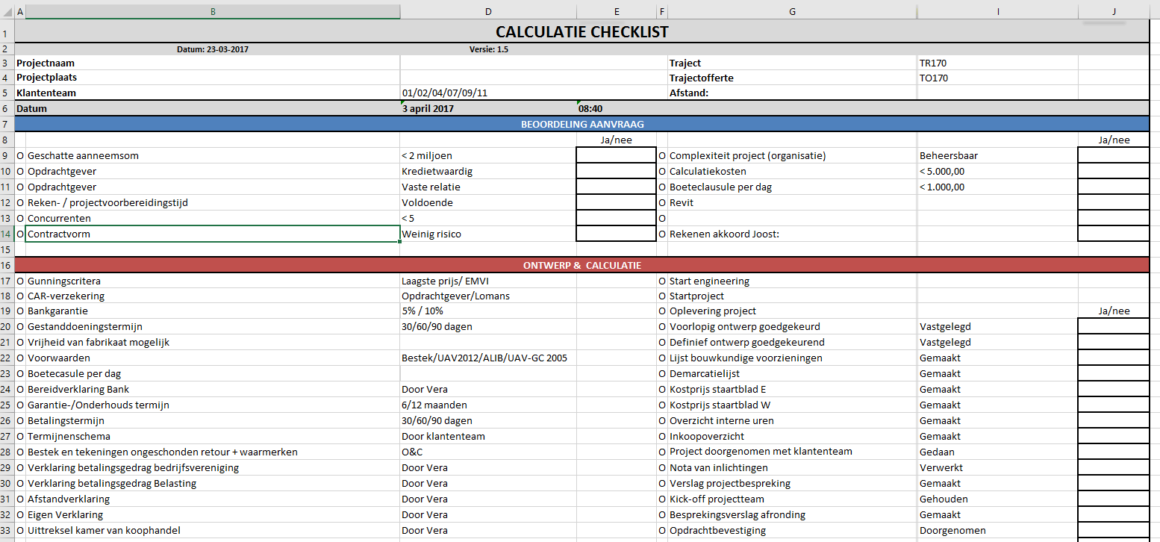Image resolution: width=1160 pixels, height=542 pixels.
Task: Select the CALCULATIE CHECKLIST title cell
Action: click(581, 32)
